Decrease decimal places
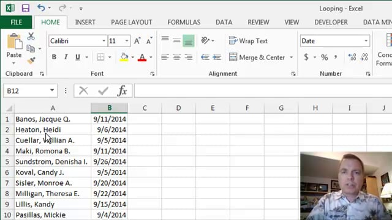Viewport: 392px width, 220px height. click(x=364, y=57)
